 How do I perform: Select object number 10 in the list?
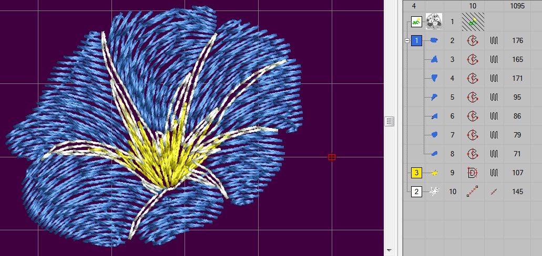click(453, 191)
